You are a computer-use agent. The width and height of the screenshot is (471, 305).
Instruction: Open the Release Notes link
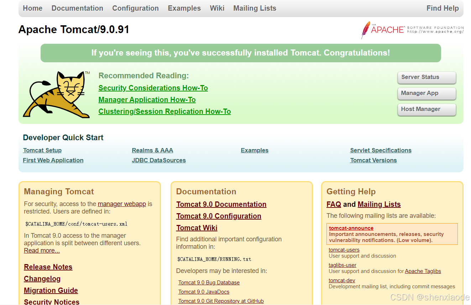(48, 267)
